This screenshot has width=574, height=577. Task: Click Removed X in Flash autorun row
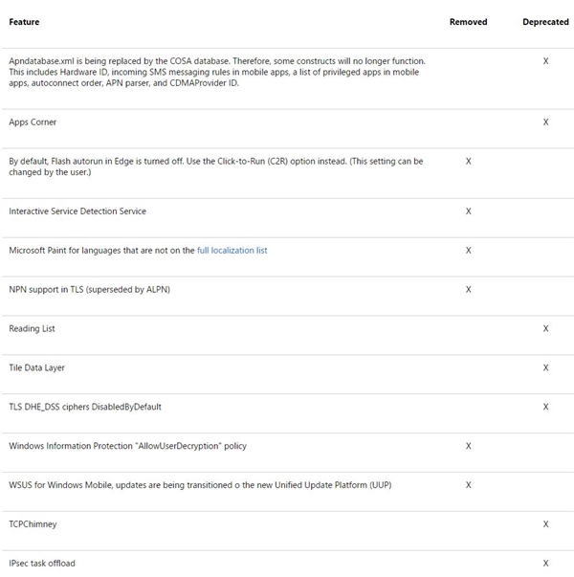coord(468,162)
